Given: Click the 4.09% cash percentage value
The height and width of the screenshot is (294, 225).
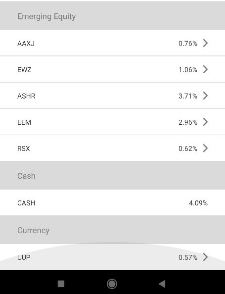Looking at the screenshot, I should 198,203.
